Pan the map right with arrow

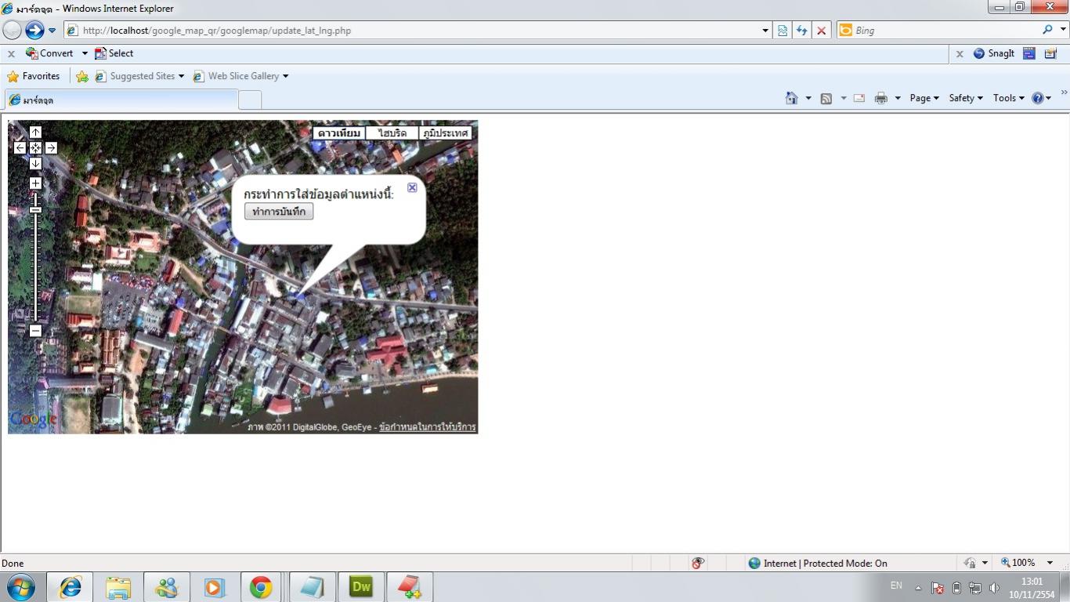click(x=51, y=148)
